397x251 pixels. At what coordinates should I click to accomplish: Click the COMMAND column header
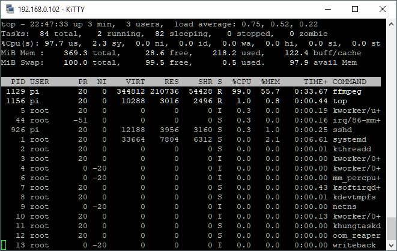tap(350, 82)
